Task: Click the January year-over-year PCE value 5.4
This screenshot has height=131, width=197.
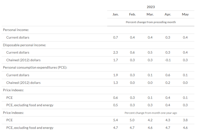Action: pyautogui.click(x=115, y=120)
